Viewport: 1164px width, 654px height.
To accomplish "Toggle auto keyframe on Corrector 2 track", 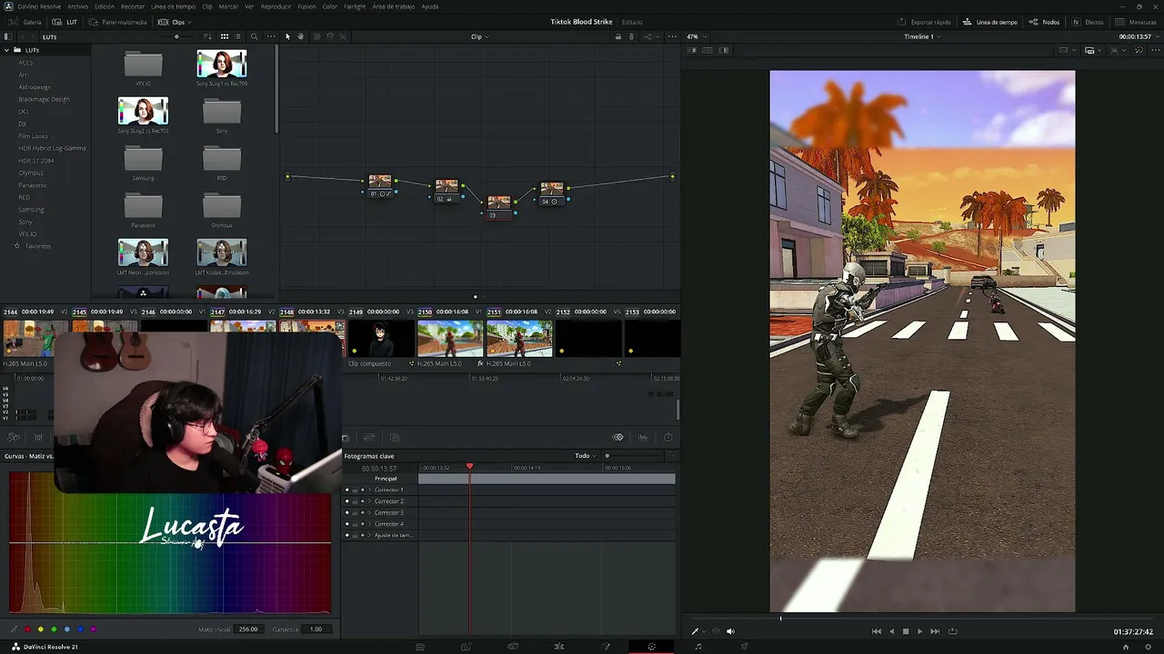I will click(363, 501).
